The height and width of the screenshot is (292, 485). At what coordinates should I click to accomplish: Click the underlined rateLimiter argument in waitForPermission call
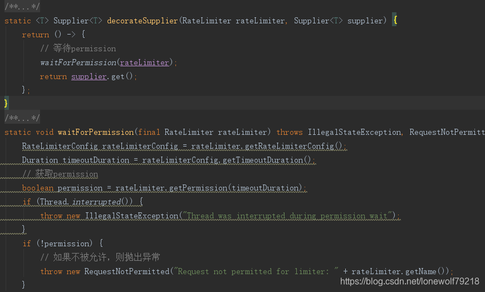[x=144, y=62]
